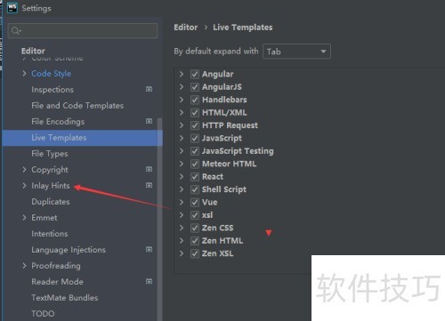Image resolution: width=445 pixels, height=321 pixels.
Task: Expand the Handlebars group chevron
Action: coord(182,100)
